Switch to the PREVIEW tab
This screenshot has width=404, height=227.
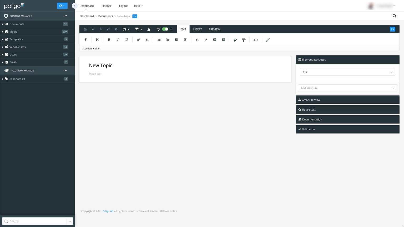(x=214, y=29)
